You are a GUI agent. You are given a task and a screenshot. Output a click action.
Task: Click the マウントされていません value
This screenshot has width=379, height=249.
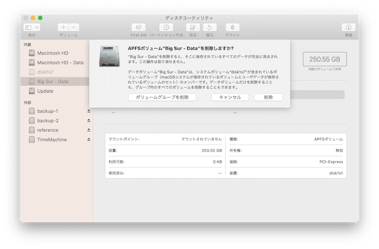(201, 139)
